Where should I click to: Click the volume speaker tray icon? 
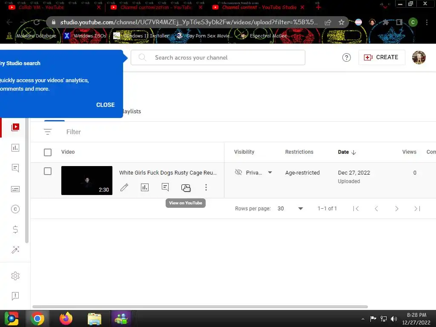(x=394, y=319)
